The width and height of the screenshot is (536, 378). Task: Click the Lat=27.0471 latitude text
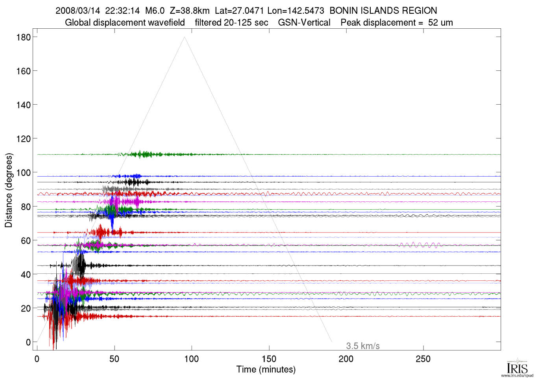coord(239,11)
